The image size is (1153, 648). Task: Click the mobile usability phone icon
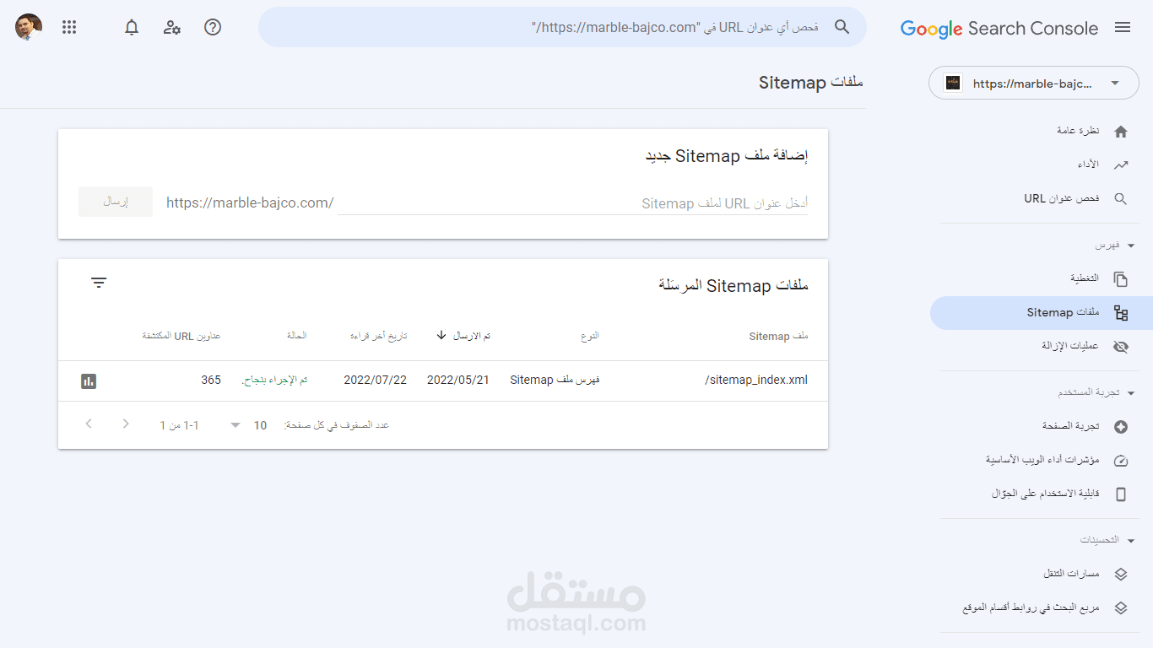(1121, 494)
